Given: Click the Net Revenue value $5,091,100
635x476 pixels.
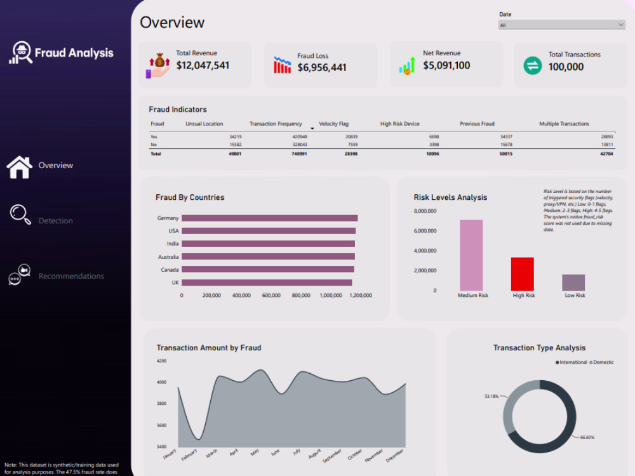Looking at the screenshot, I should (x=446, y=65).
